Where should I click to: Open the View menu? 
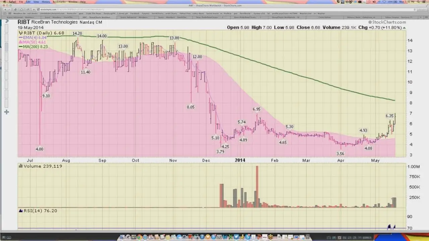[36, 2]
